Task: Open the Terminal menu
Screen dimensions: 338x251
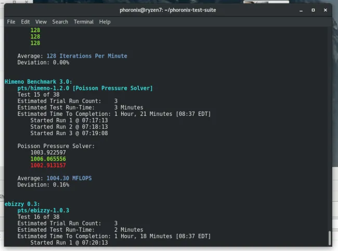Action: [84, 22]
